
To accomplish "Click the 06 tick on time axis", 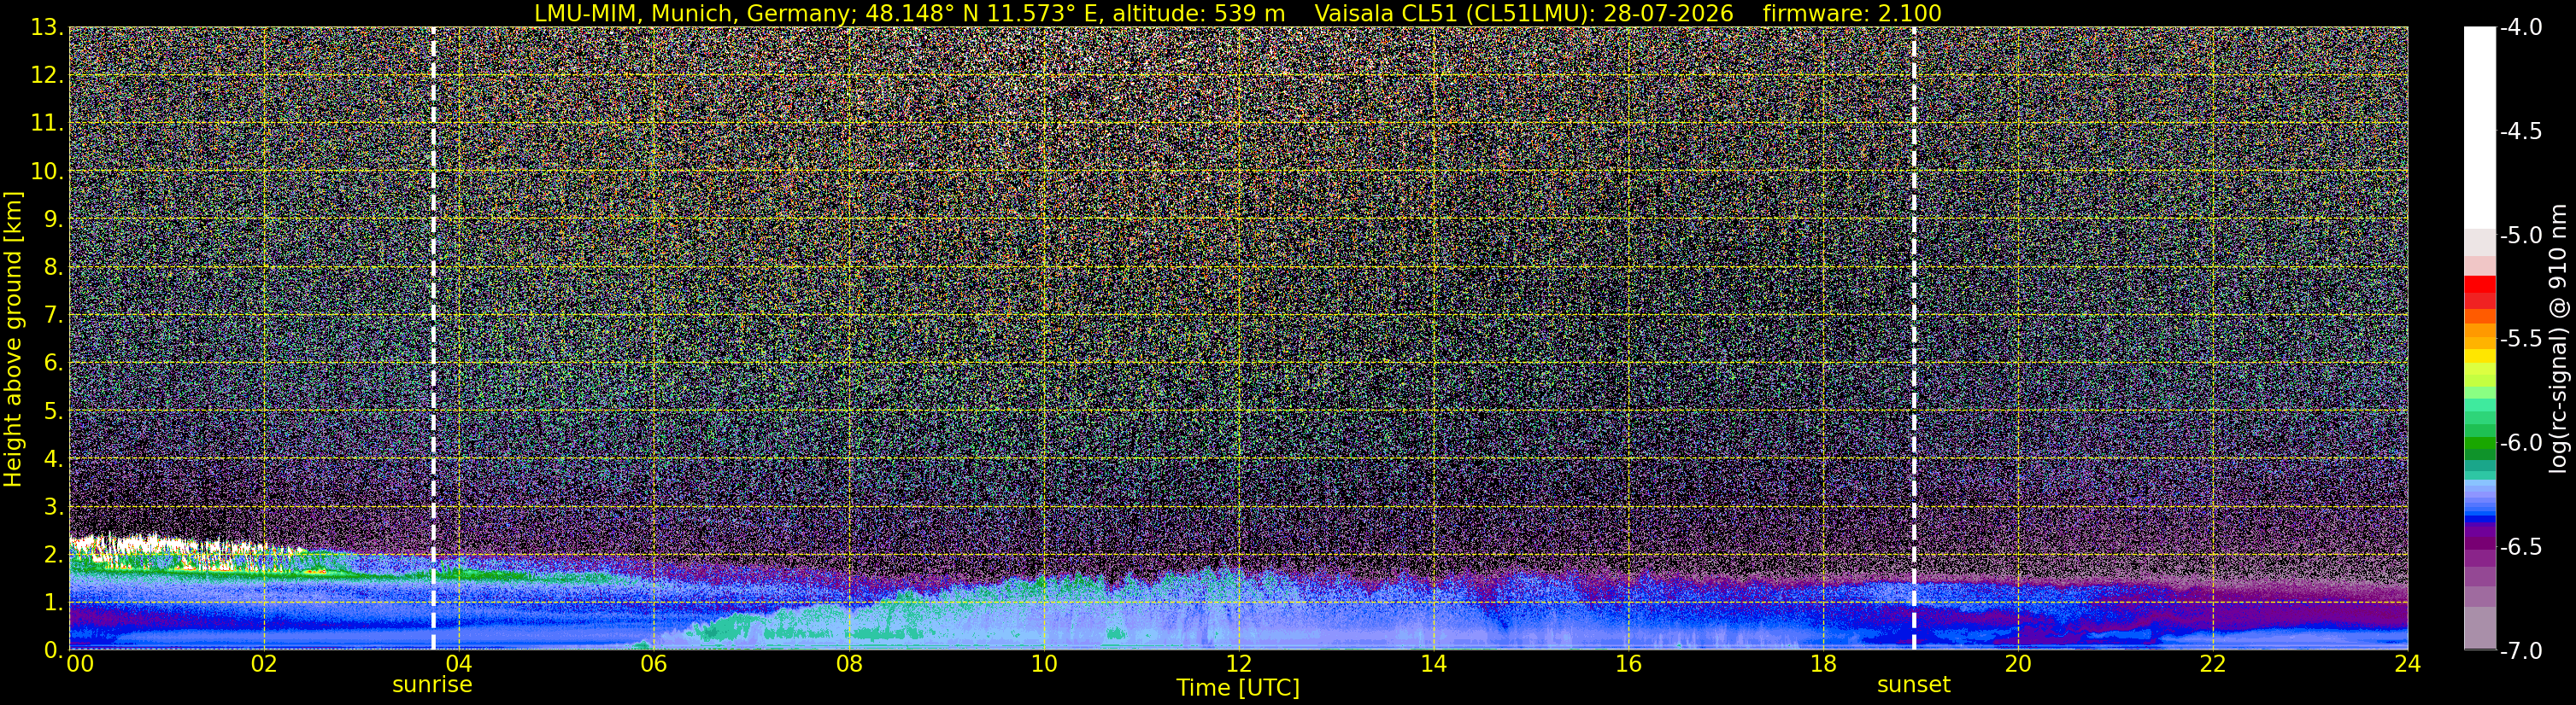I will [x=653, y=664].
